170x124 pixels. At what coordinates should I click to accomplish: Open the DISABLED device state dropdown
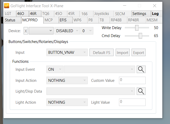67,31
